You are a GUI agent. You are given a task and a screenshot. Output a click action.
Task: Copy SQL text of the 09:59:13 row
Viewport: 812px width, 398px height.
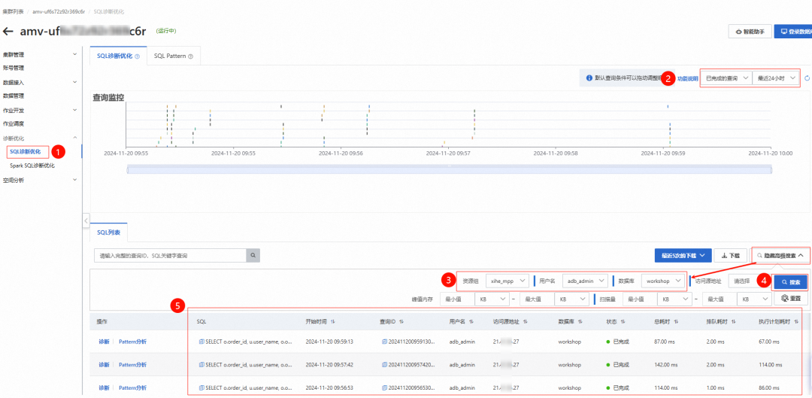202,342
